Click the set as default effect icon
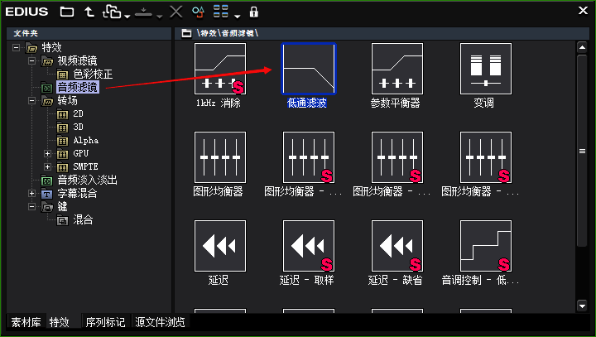This screenshot has height=337, width=596. 143,12
